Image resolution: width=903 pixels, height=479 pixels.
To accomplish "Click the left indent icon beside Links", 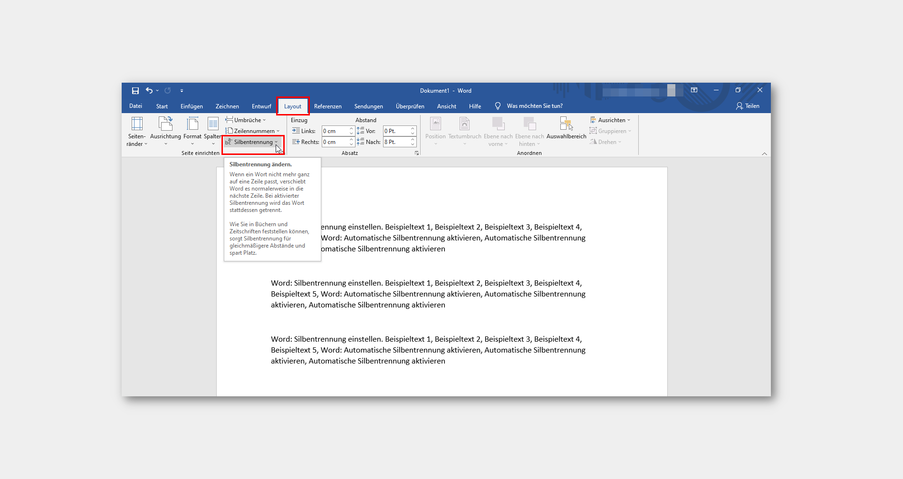I will [296, 131].
